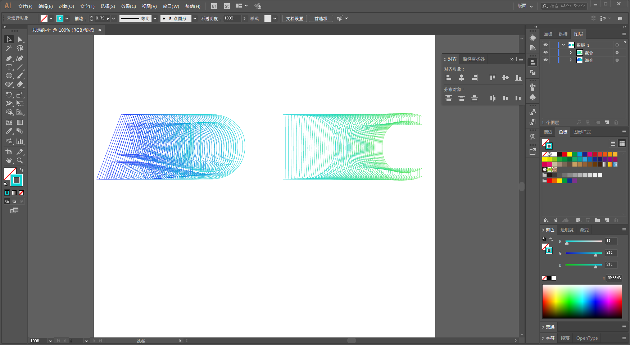The height and width of the screenshot is (345, 630).
Task: Select the Pen tool
Action: (9, 58)
